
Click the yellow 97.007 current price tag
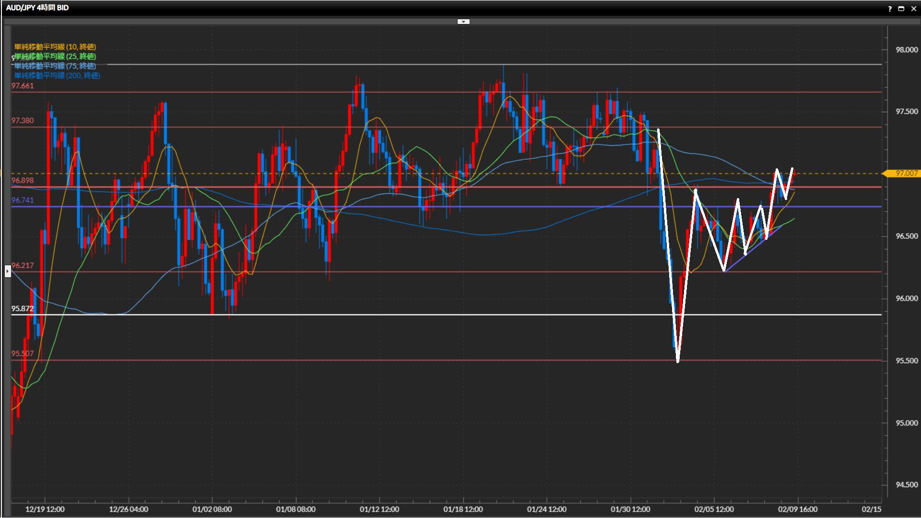click(905, 173)
